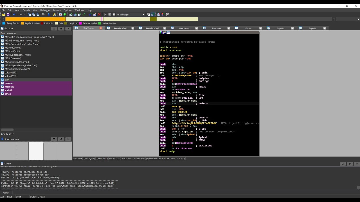This screenshot has width=360, height=202.
Task: Open the No debugger dropdown
Action: tap(130, 14)
